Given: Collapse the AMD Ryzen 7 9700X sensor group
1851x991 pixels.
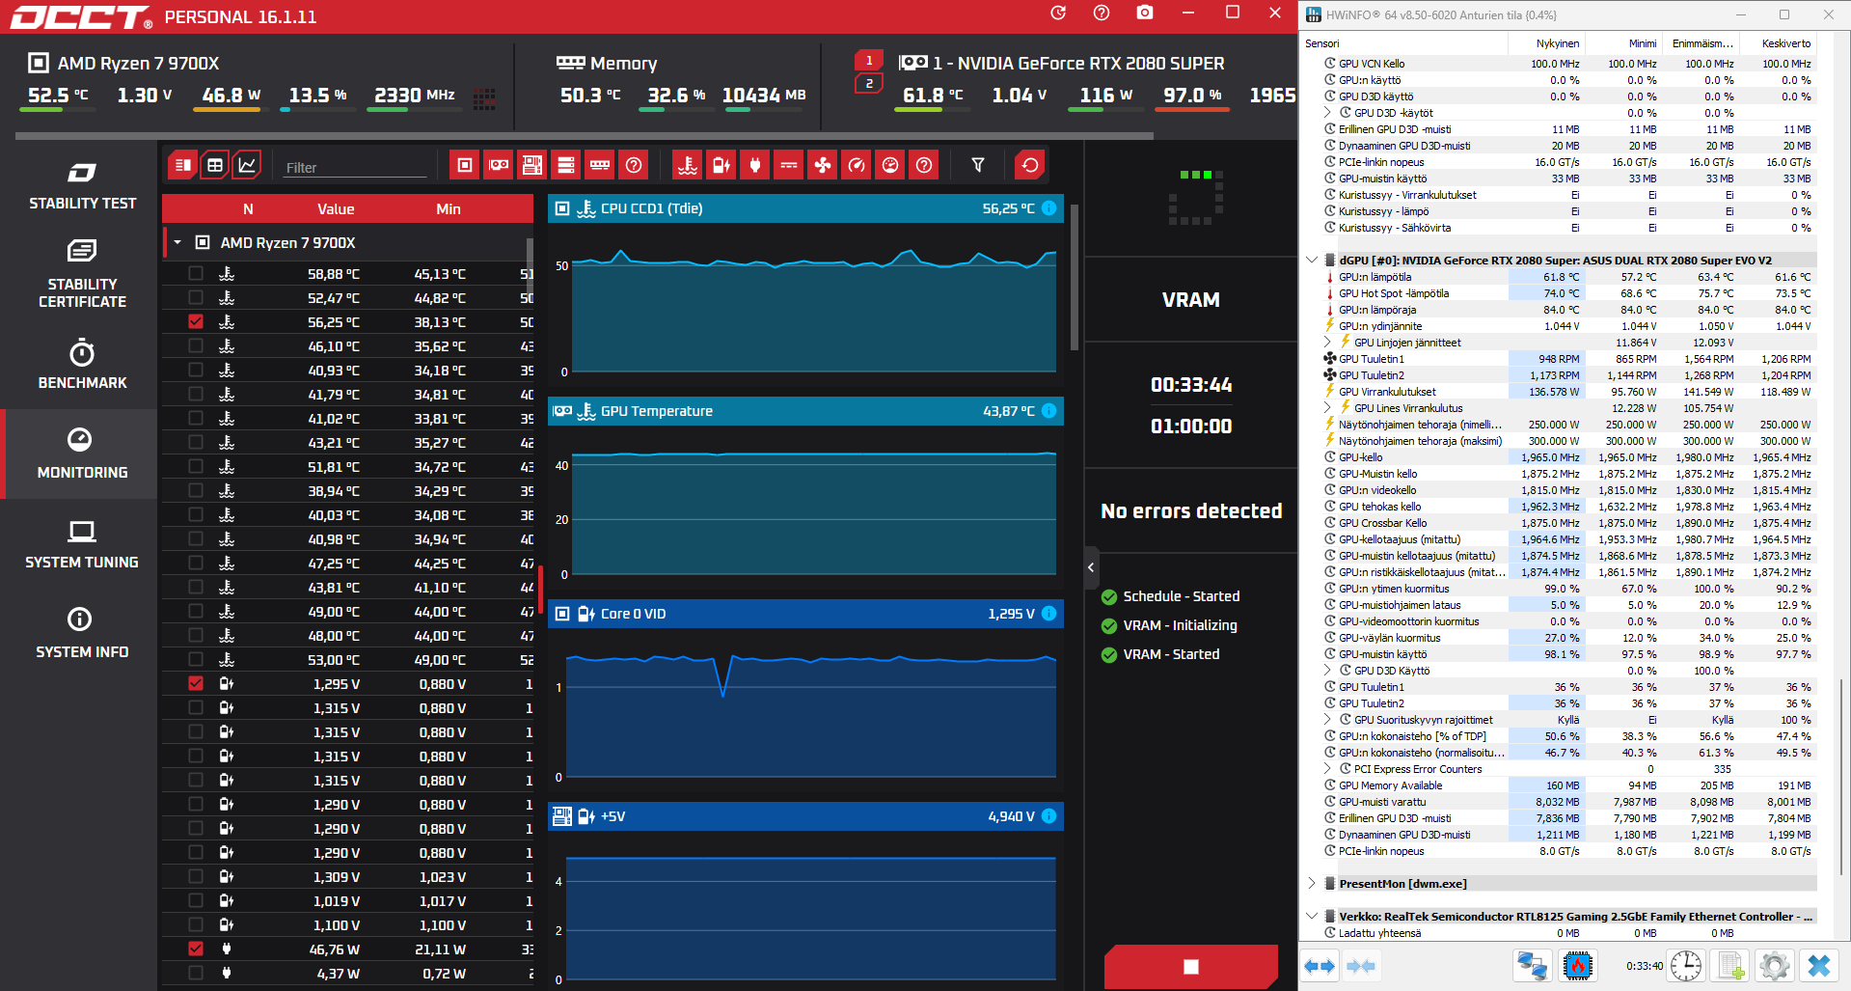Looking at the screenshot, I should [x=177, y=242].
